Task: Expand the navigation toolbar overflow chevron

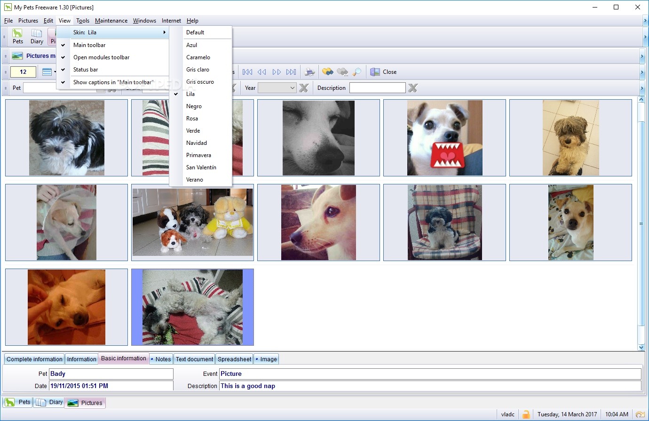Action: point(642,72)
